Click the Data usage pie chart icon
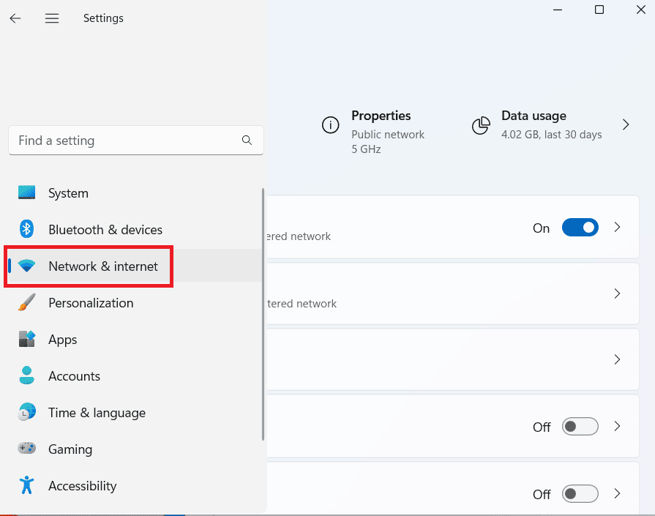The width and height of the screenshot is (655, 516). click(481, 125)
